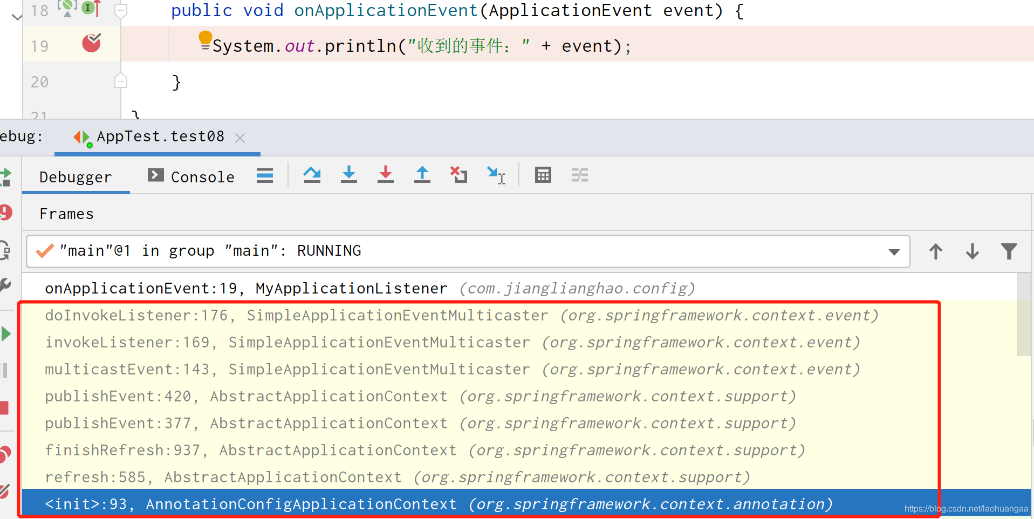Close the AppTest.test08 debug tab
The height and width of the screenshot is (519, 1034).
click(240, 138)
